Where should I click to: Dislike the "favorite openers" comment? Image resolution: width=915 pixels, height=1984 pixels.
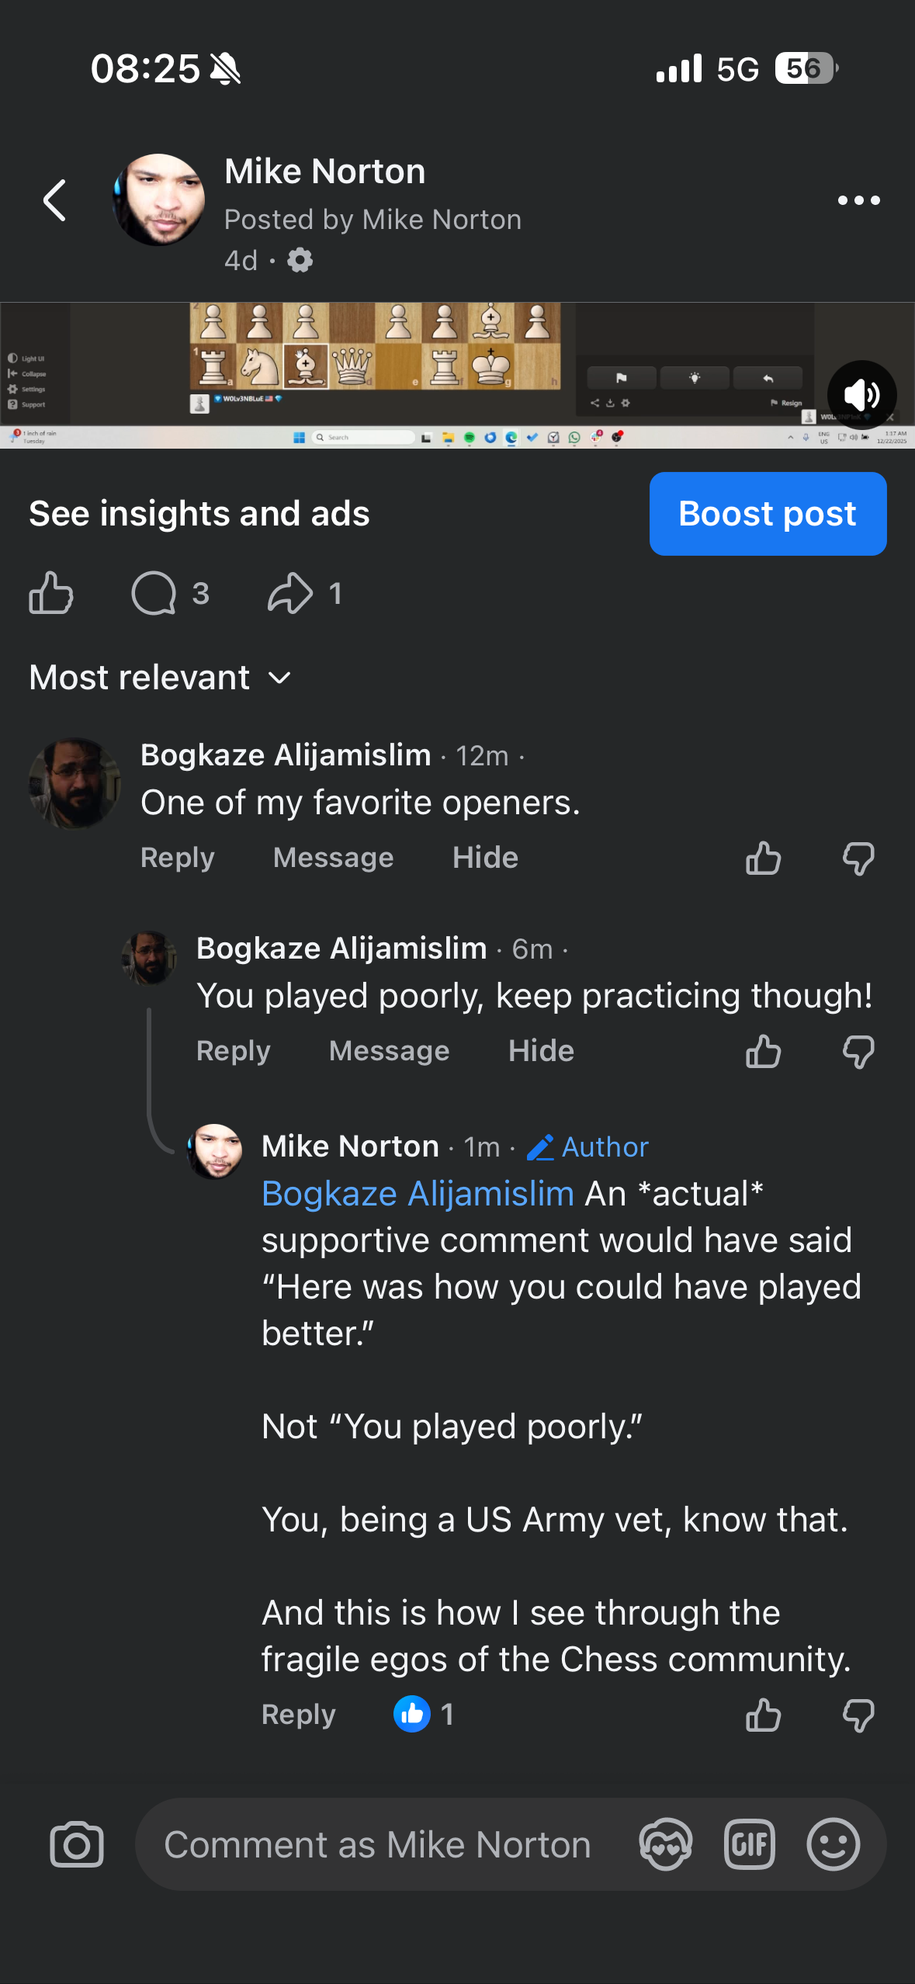[858, 858]
